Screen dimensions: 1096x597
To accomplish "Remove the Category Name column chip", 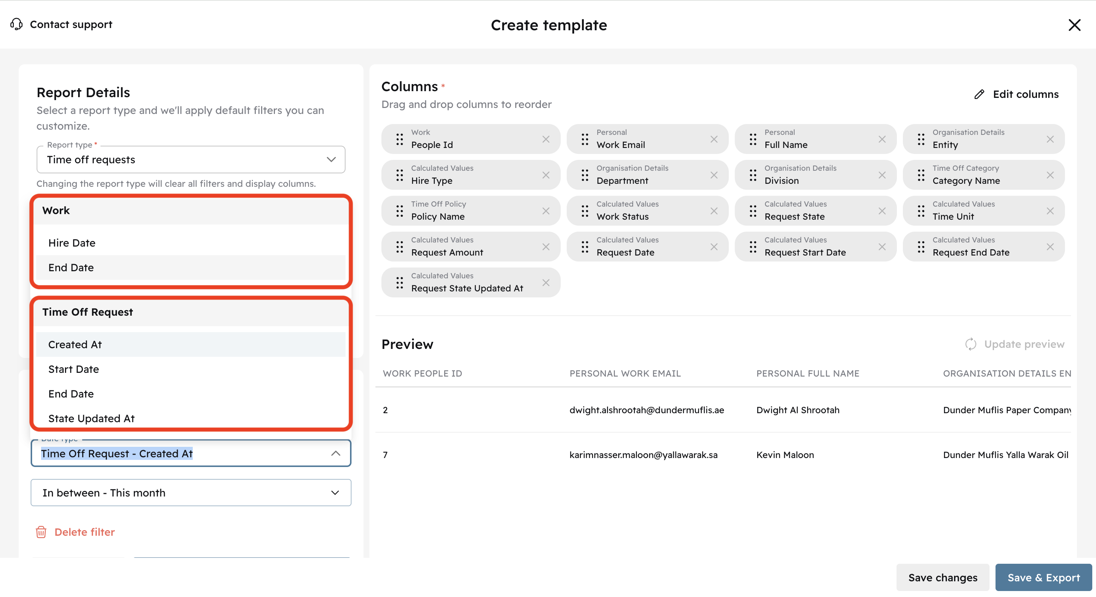I will click(x=1050, y=175).
